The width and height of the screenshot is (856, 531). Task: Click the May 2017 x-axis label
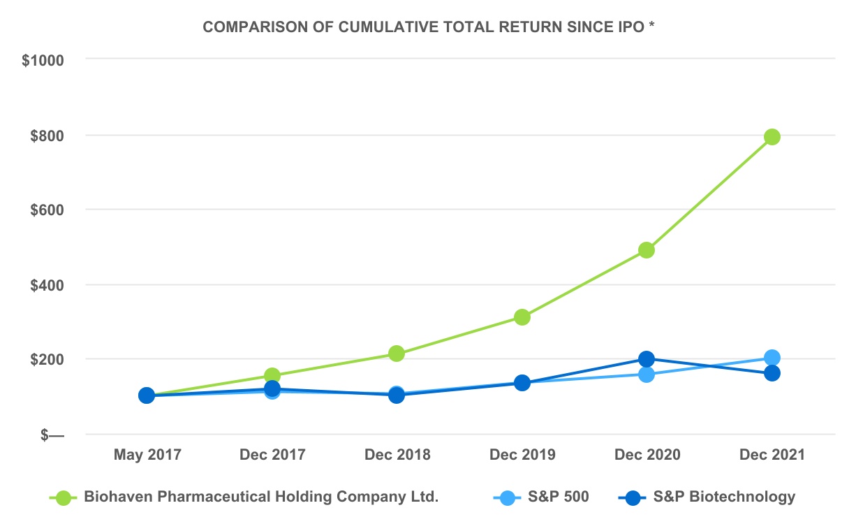[147, 455]
